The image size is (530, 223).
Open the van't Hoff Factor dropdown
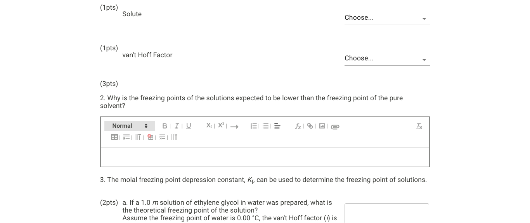(387, 58)
